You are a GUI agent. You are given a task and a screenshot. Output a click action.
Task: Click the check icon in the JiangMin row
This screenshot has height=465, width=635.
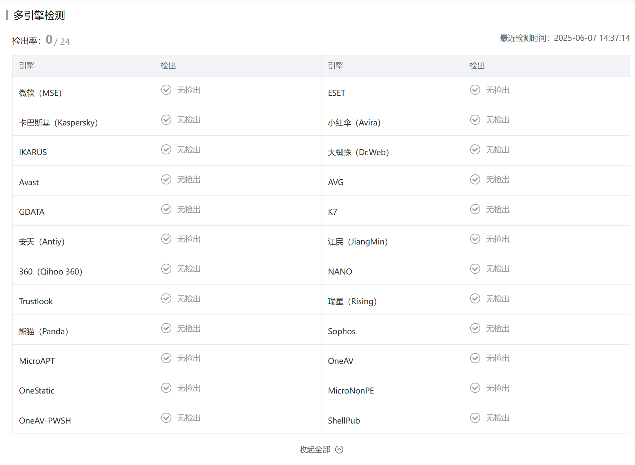tap(475, 239)
